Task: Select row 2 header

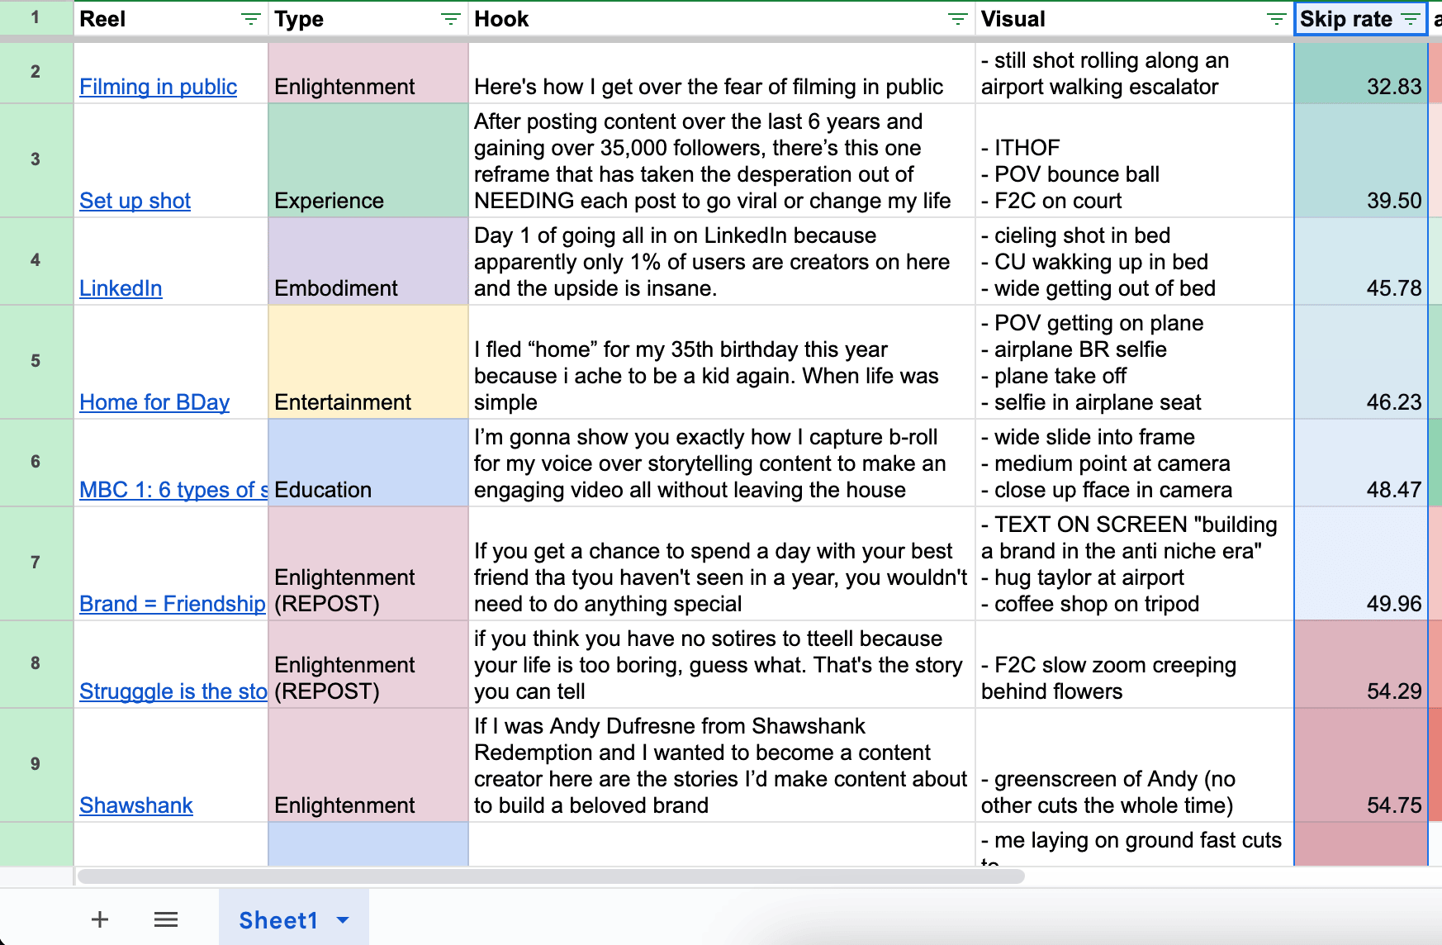Action: [36, 72]
